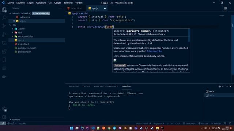
Task: Open the Çalıştır menu
Action: [58, 3]
